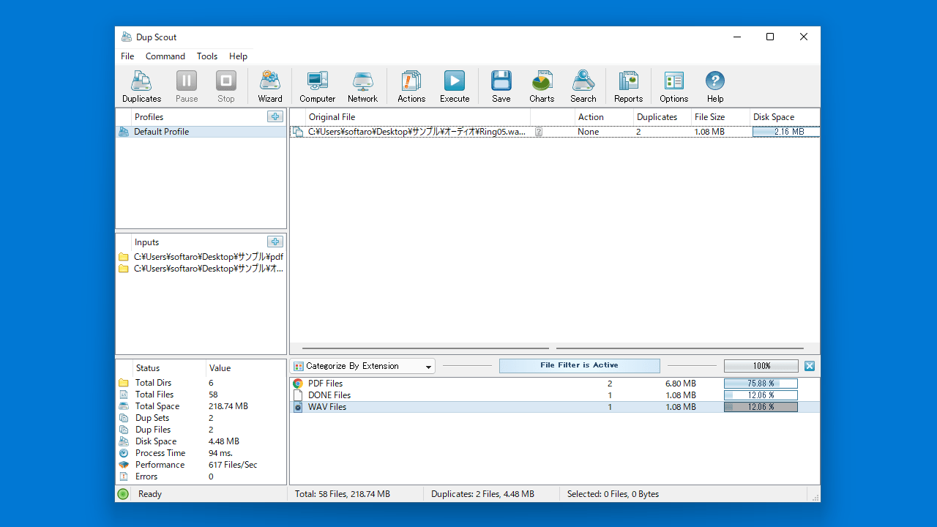Click the Duplicates toolbar icon
This screenshot has height=527, width=937.
[x=141, y=87]
